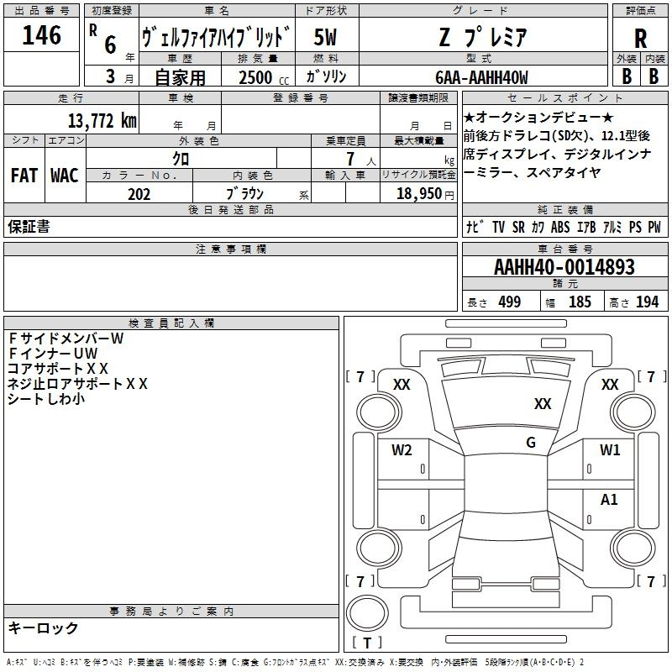This screenshot has width=672, height=672.
Task: Select the 保証書 item under later-shipped parts
Action: click(x=29, y=227)
